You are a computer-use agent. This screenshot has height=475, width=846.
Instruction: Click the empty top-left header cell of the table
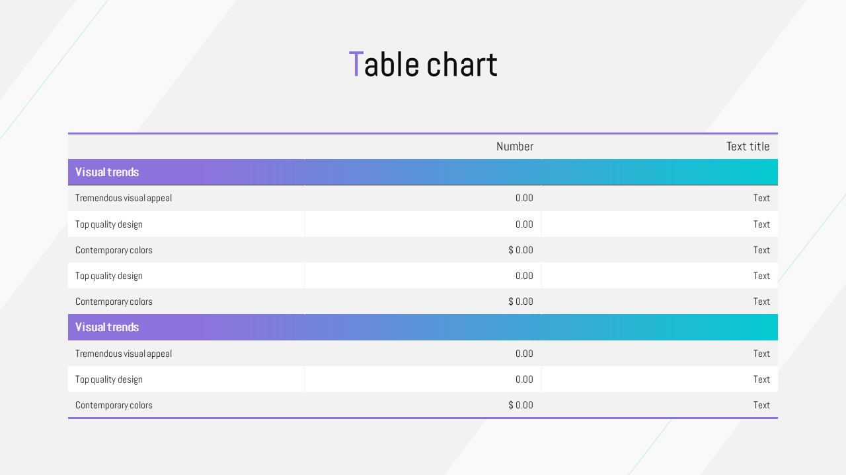(185, 146)
